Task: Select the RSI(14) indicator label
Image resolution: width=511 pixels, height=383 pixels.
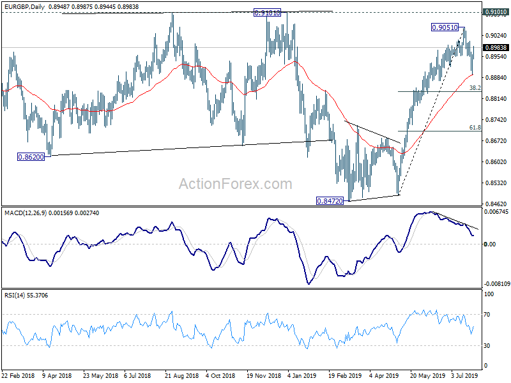Action: [x=15, y=296]
